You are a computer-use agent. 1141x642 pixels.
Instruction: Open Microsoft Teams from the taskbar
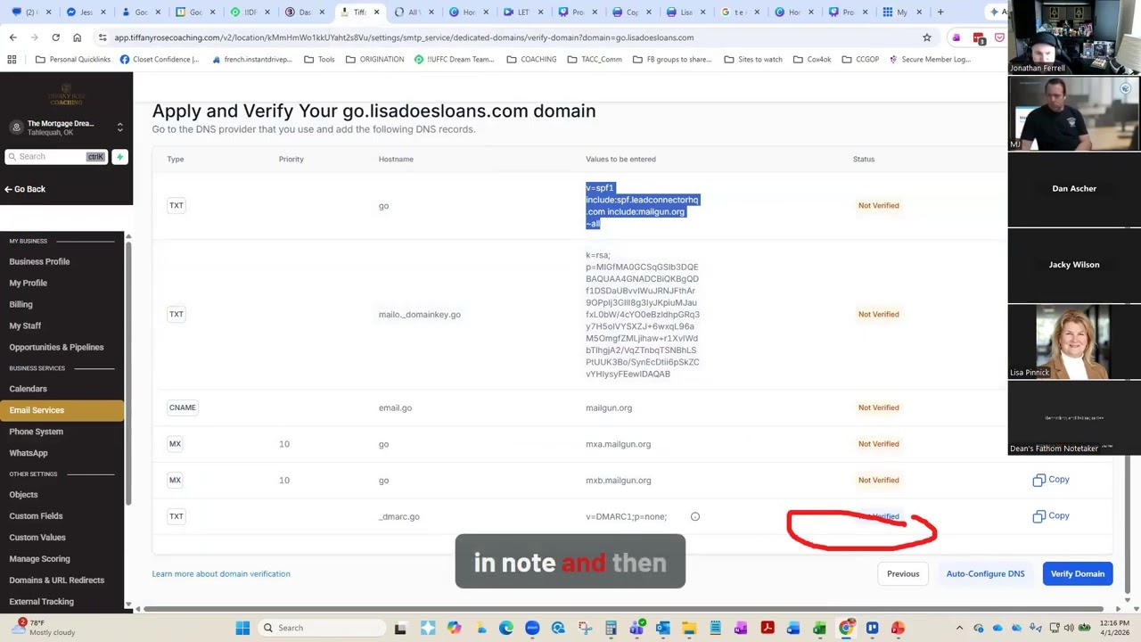636,628
